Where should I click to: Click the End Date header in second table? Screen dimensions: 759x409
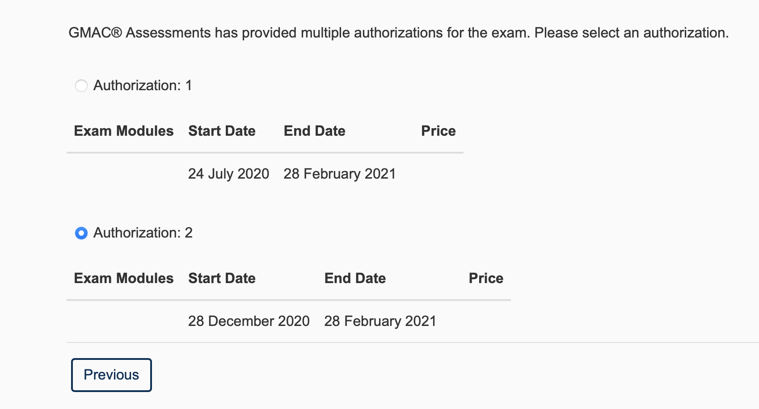click(x=355, y=278)
